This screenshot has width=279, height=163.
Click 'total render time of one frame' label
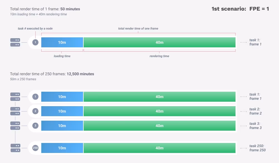click(138, 28)
